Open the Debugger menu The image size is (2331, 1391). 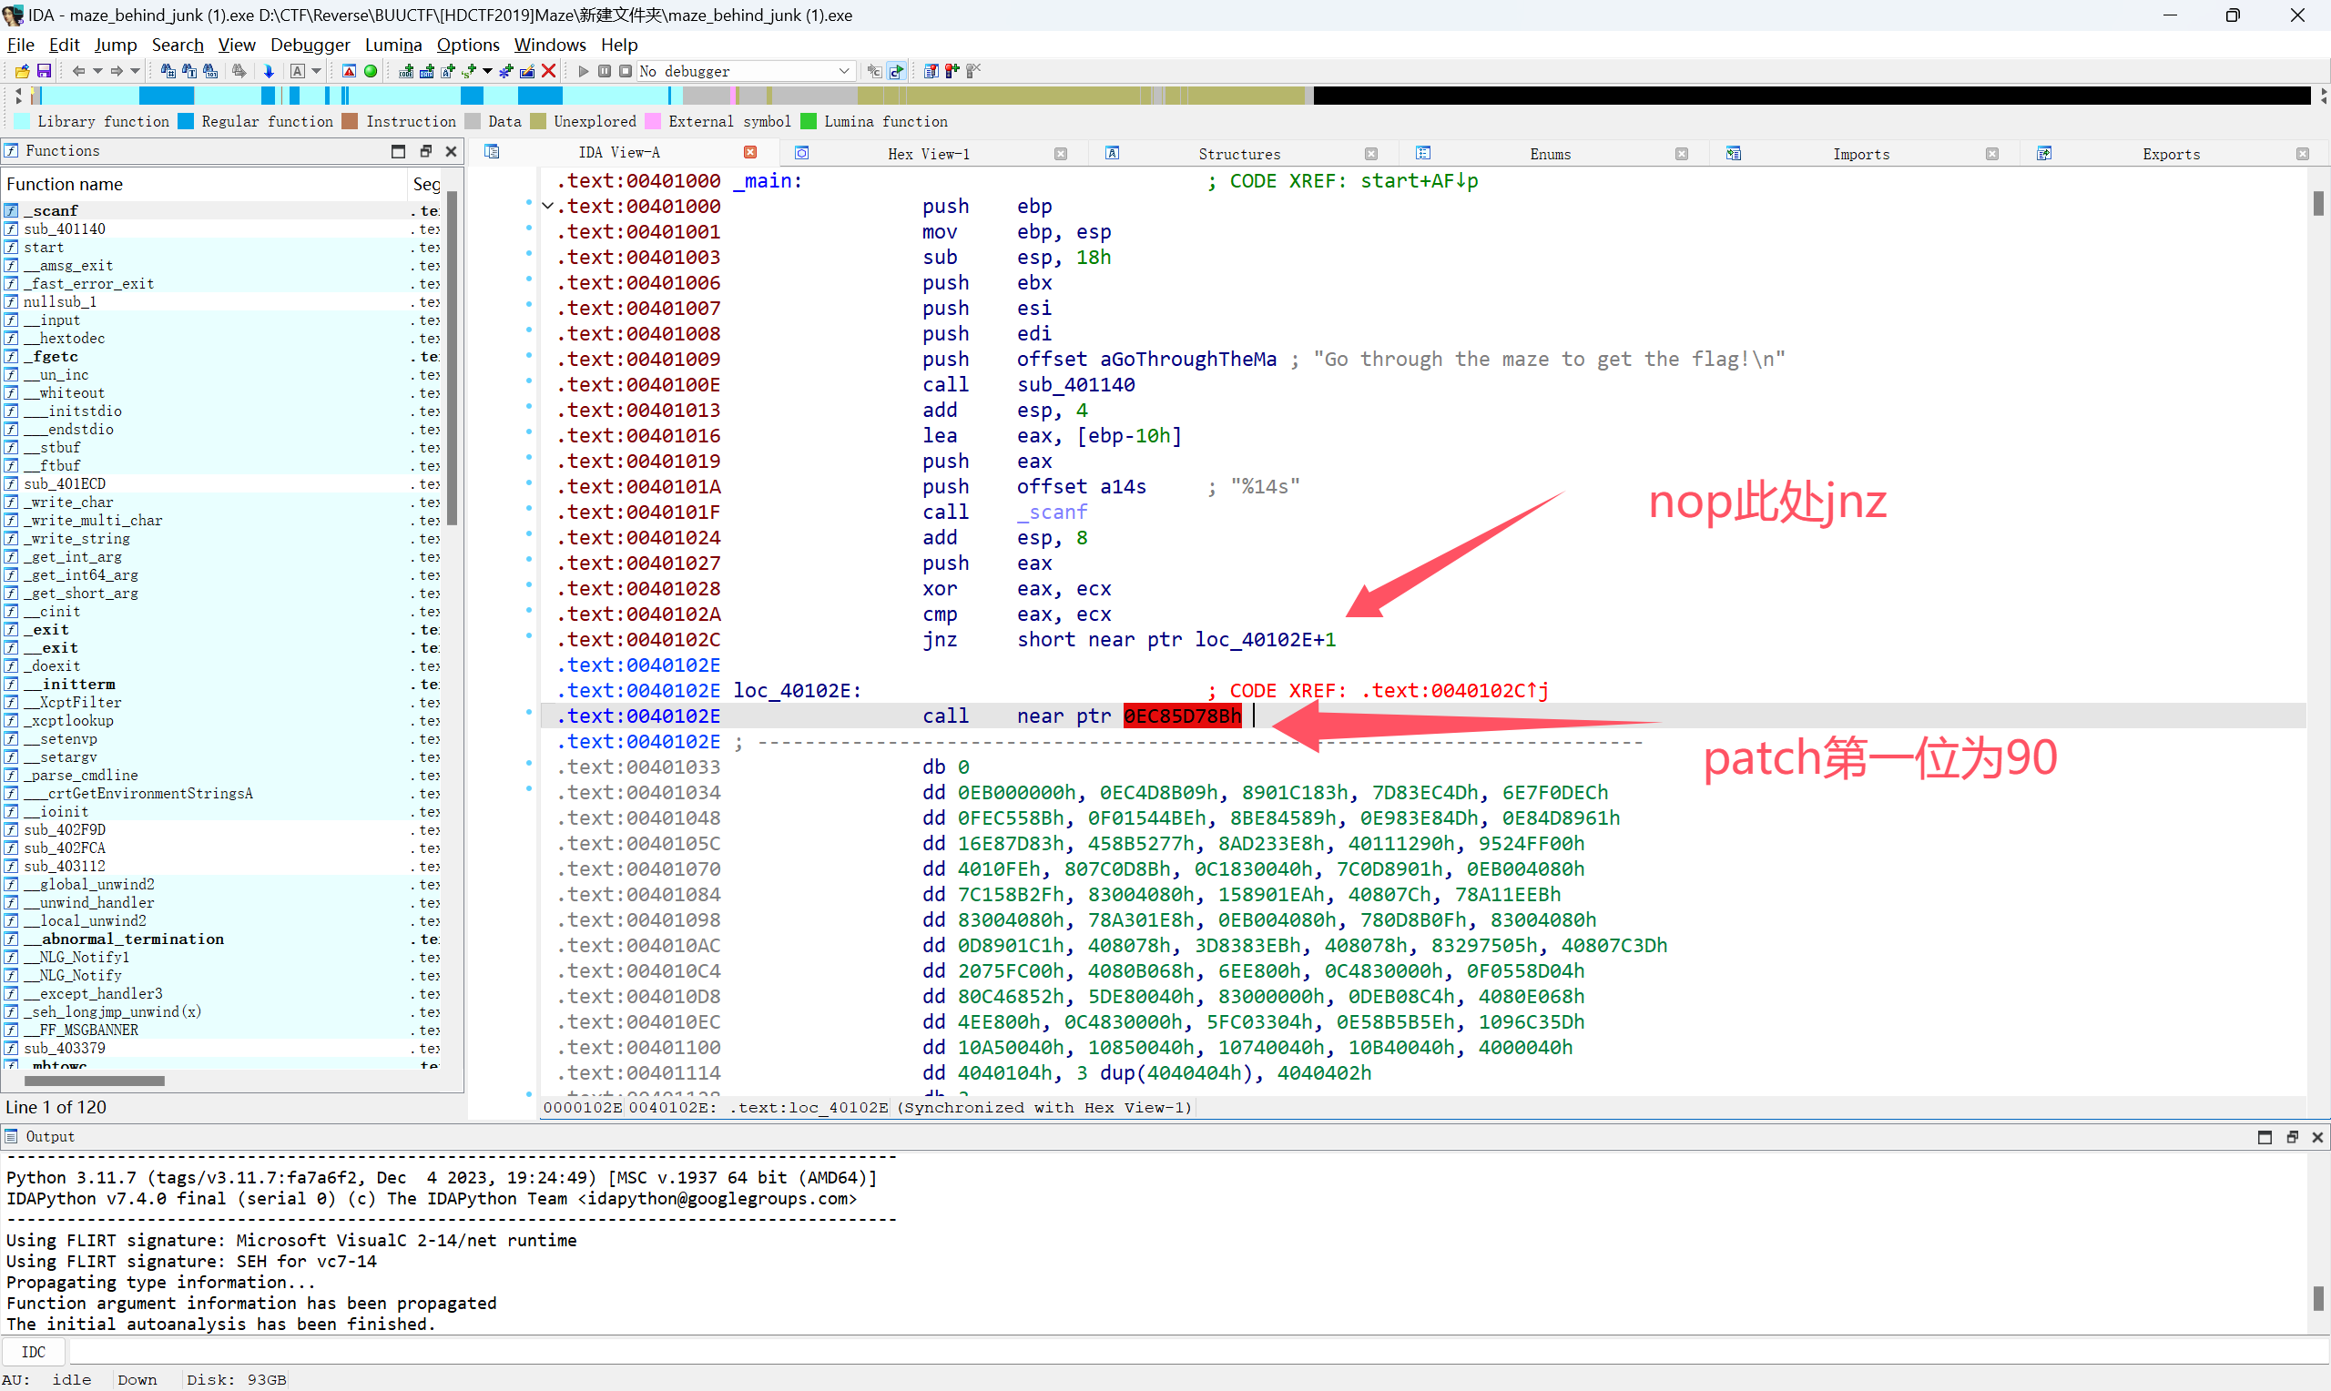pos(310,44)
